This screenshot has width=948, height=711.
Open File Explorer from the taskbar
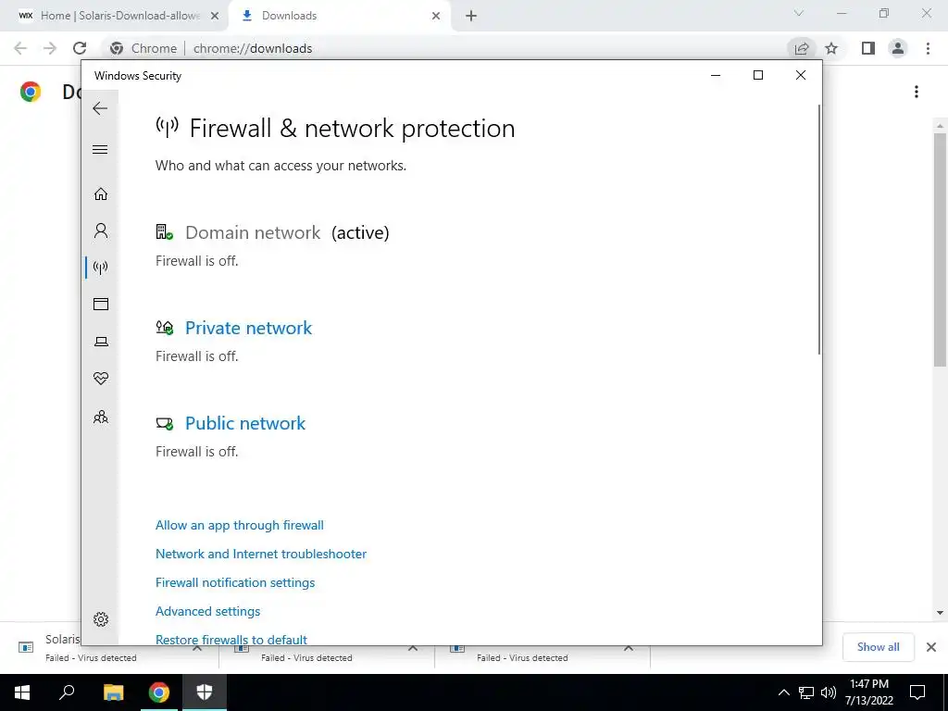113,692
